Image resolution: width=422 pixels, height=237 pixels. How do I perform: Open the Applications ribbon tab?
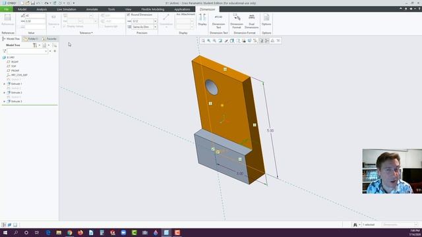tap(182, 9)
